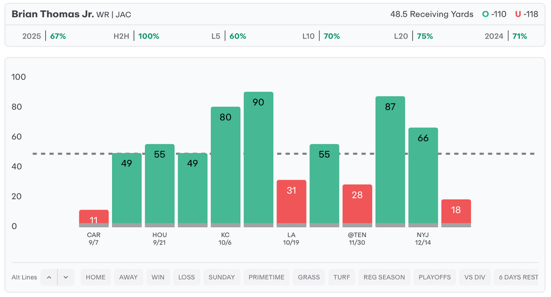This screenshot has width=551, height=297.
Task: Apply the GRASS surface filter
Action: pos(309,277)
